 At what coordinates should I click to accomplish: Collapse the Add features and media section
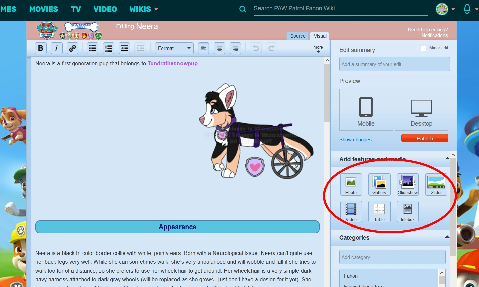447,158
